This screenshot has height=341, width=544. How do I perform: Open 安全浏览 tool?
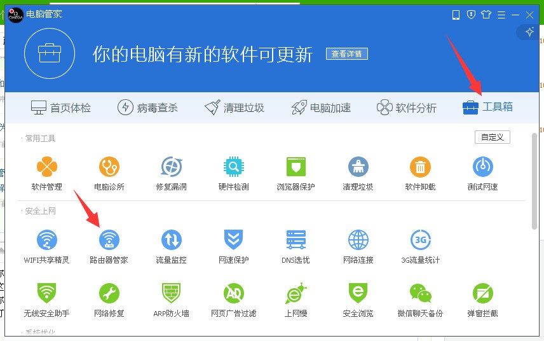[358, 300]
